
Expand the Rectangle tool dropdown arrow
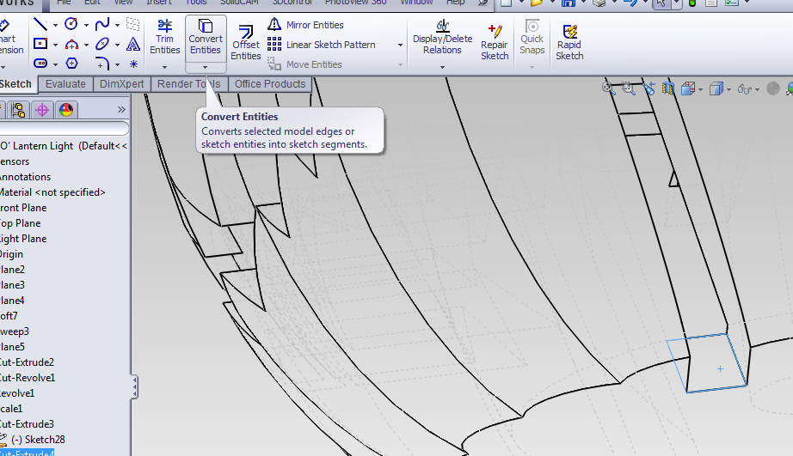pos(55,45)
